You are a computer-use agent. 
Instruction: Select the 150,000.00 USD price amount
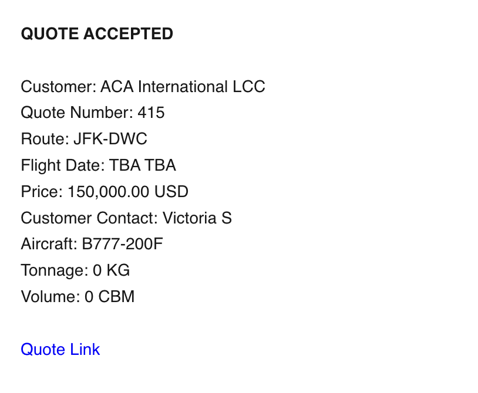pos(128,192)
